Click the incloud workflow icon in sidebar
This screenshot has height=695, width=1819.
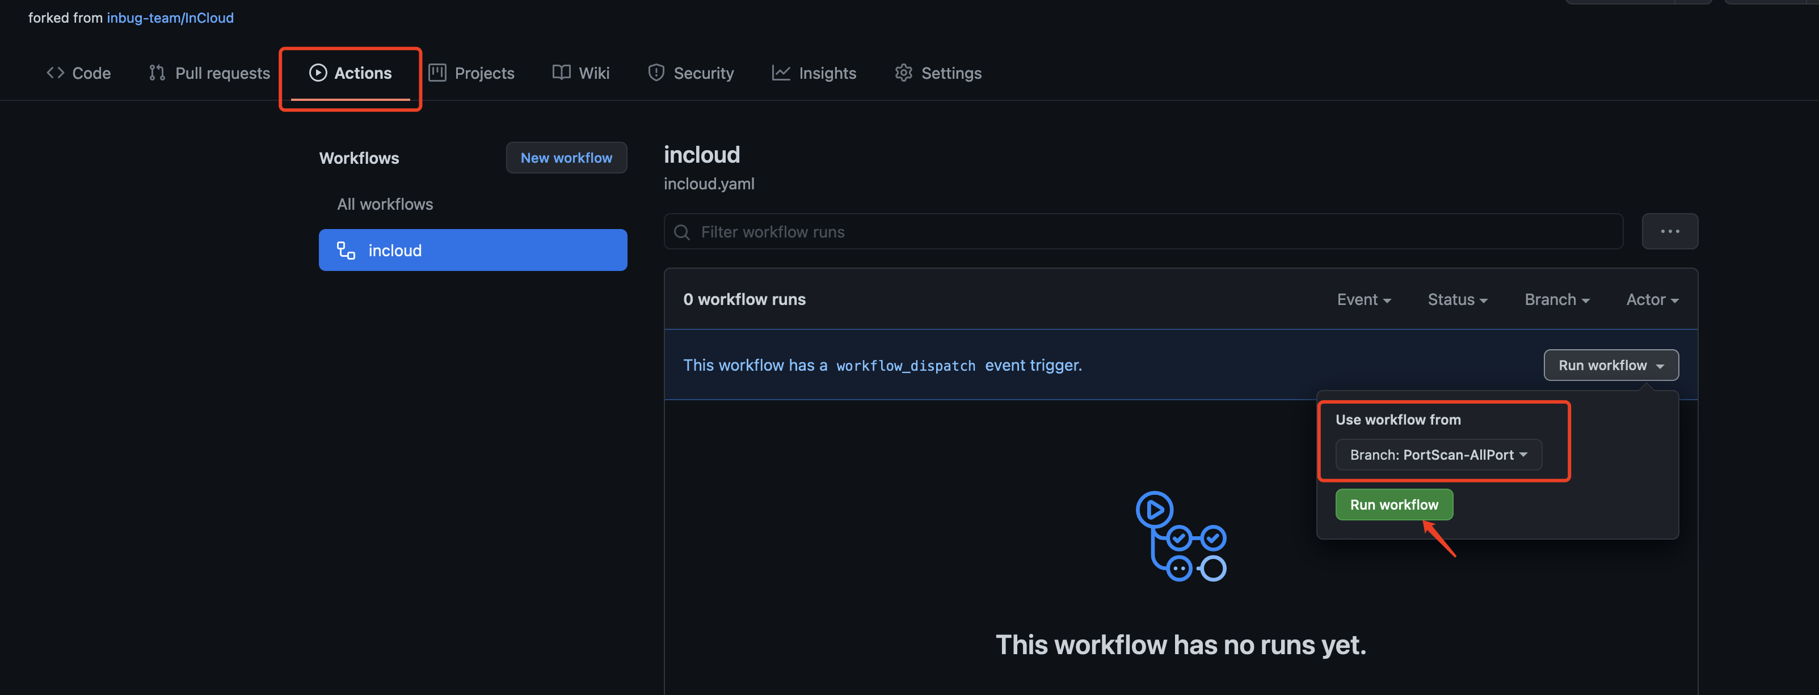(346, 251)
